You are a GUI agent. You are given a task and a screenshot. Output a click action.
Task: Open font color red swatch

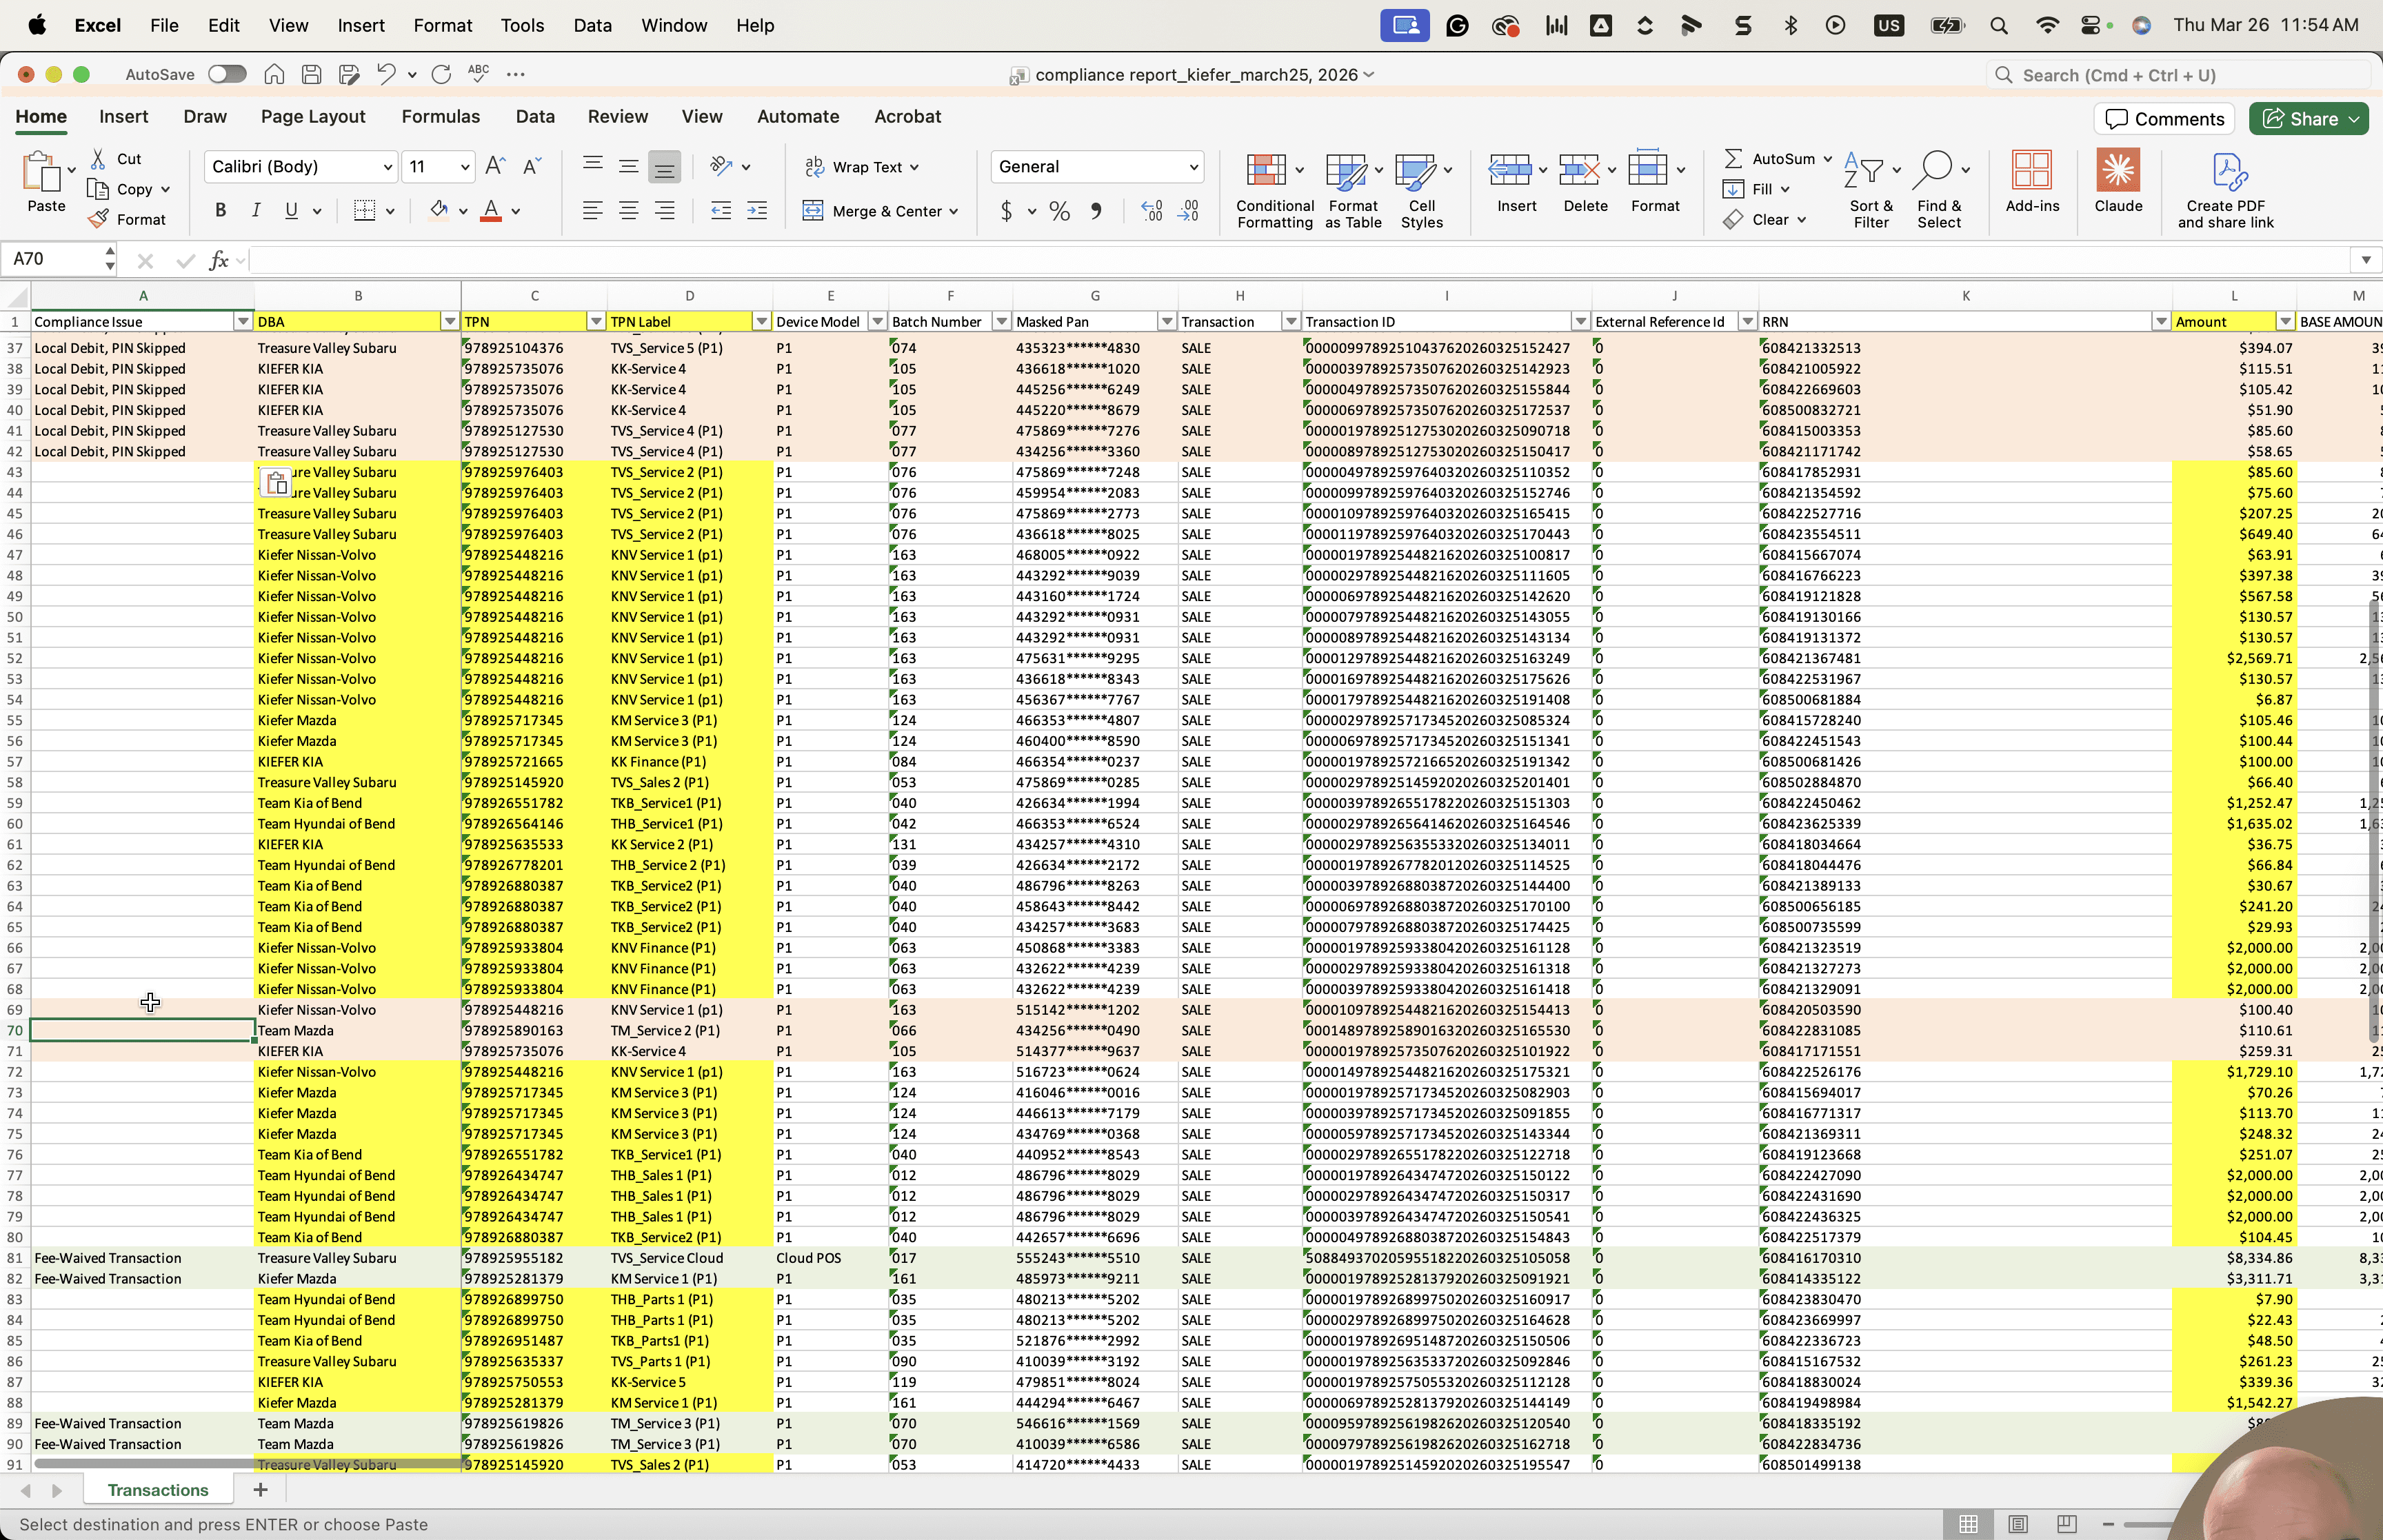click(491, 210)
